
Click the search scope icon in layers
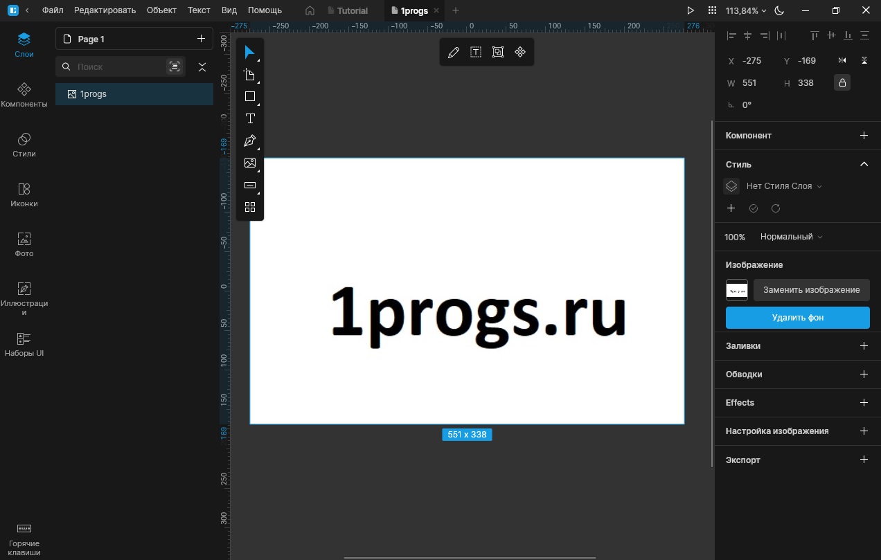click(175, 66)
